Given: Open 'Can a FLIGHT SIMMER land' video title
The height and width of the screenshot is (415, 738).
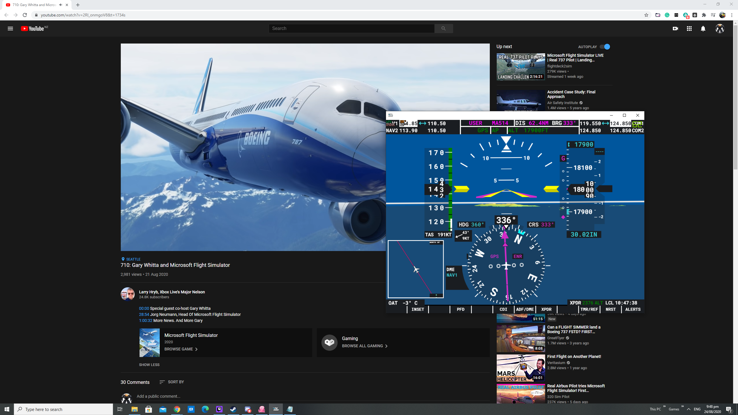Looking at the screenshot, I should click(574, 329).
